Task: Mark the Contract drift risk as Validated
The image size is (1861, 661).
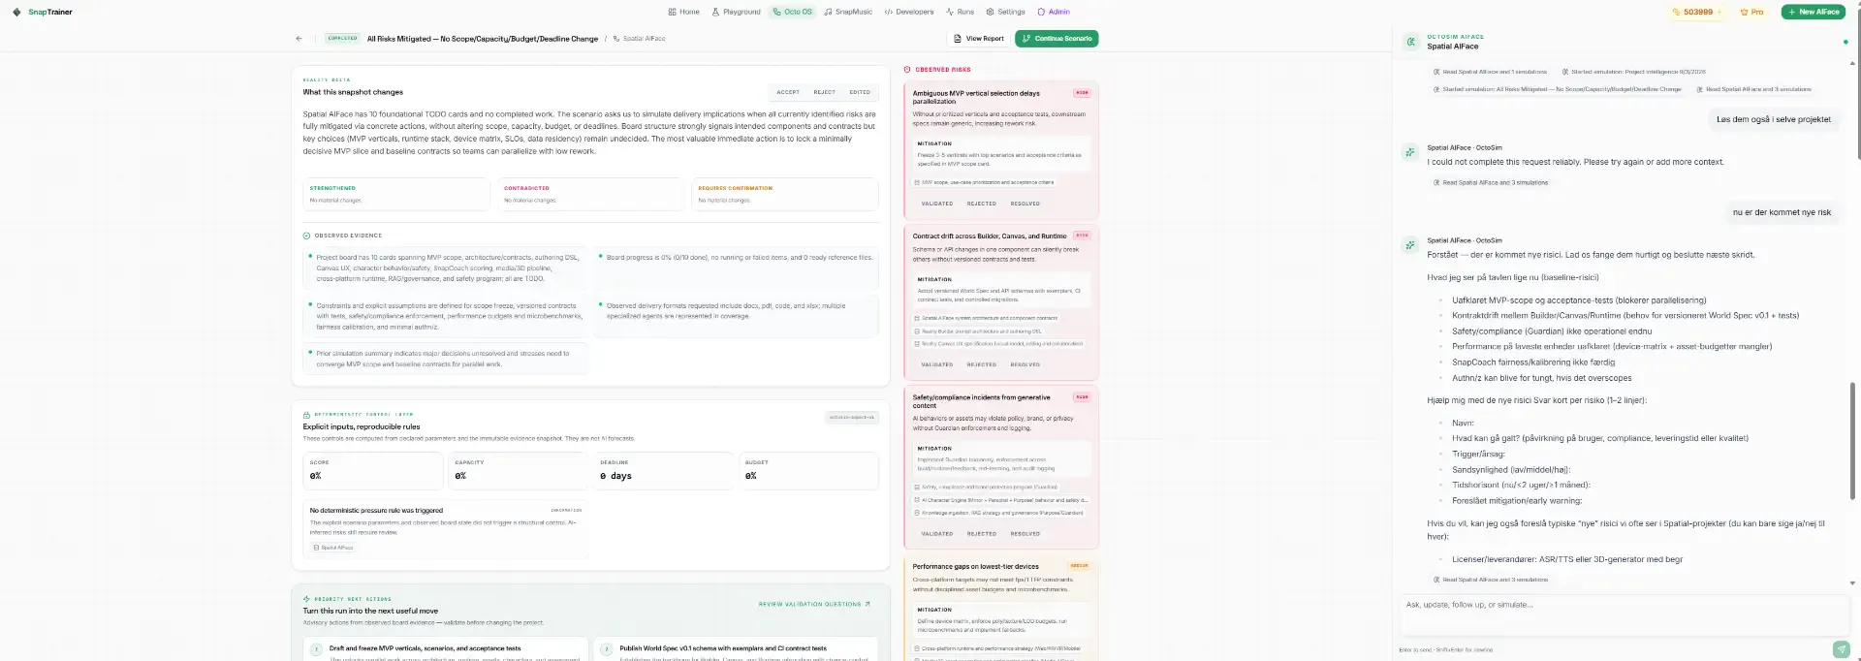Action: point(936,364)
